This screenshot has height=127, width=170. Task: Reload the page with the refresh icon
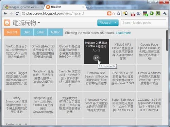click(17, 13)
